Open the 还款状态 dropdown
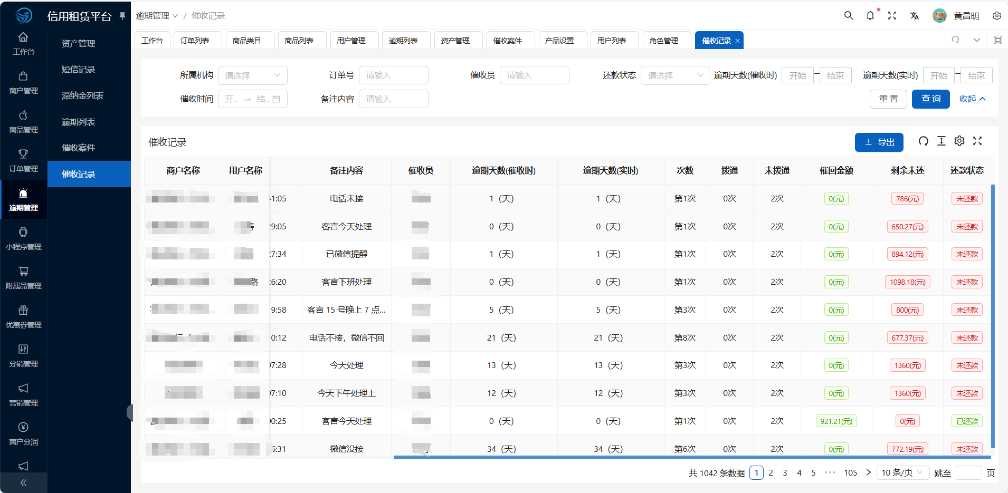Screen dimensions: 1008x493 coord(675,75)
